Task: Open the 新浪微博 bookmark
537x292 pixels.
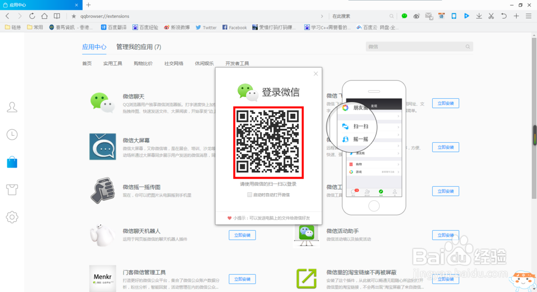Action: 177,27
